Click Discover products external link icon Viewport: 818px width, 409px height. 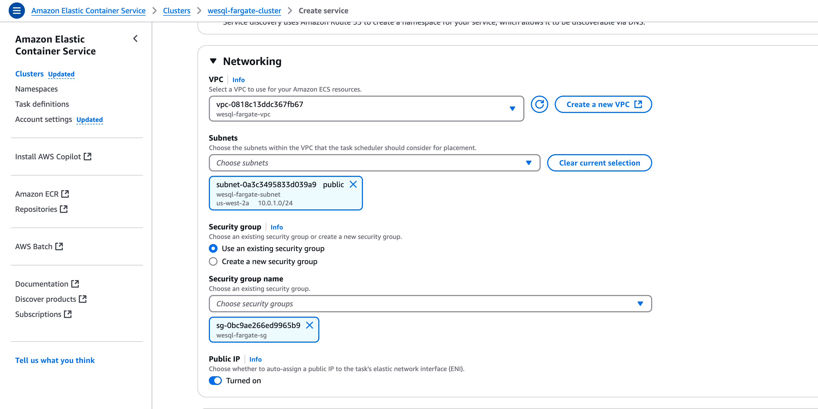point(83,299)
